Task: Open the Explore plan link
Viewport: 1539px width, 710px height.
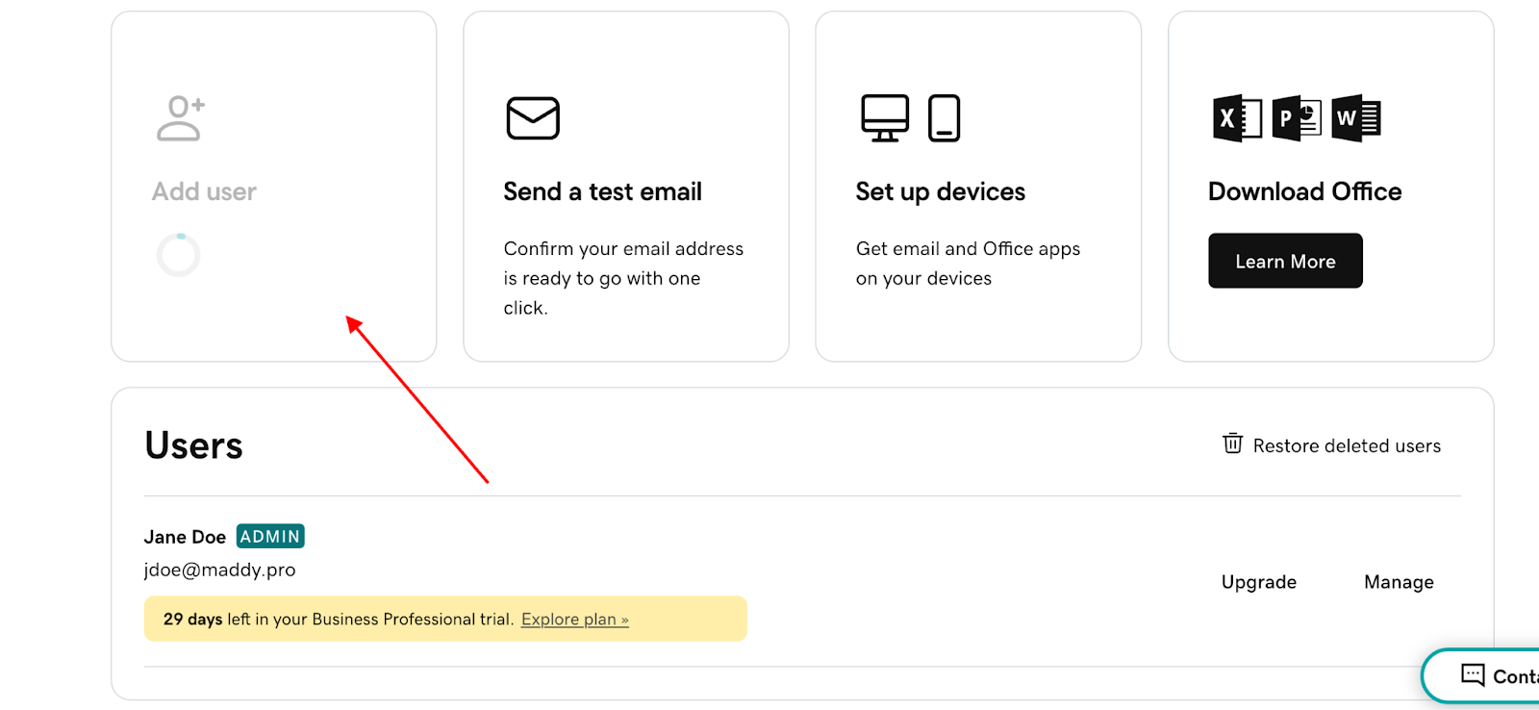Action: click(x=574, y=620)
